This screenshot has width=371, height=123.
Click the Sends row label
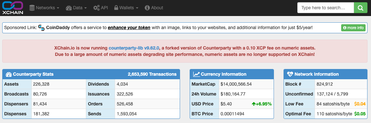click(95, 114)
